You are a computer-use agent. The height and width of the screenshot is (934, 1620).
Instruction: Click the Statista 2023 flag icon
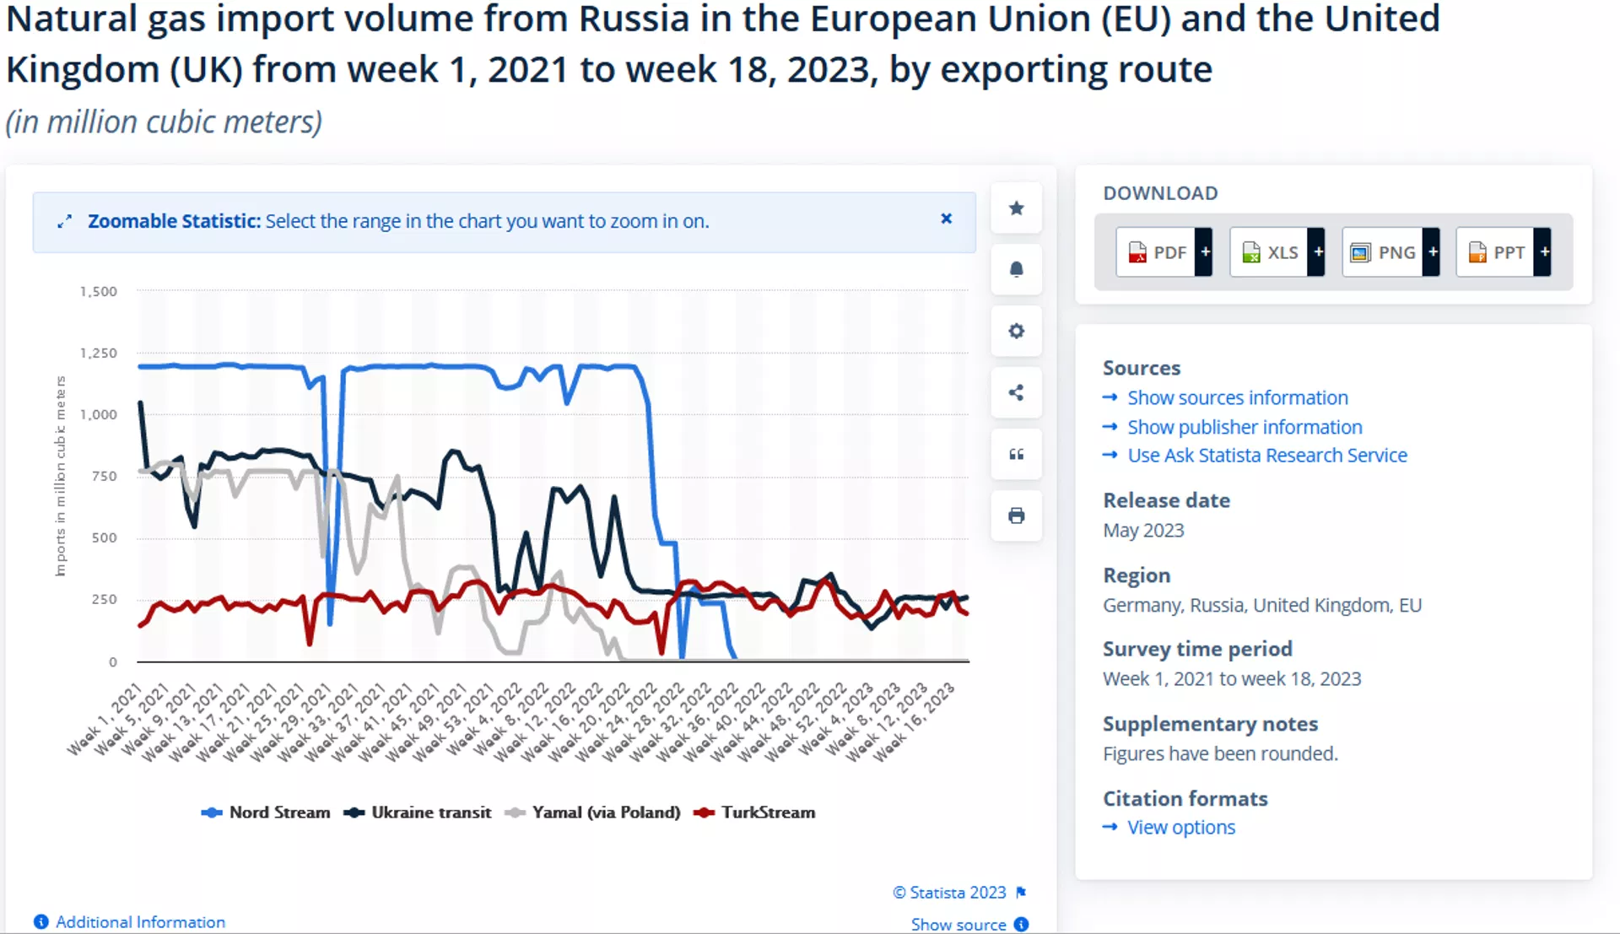(1021, 893)
